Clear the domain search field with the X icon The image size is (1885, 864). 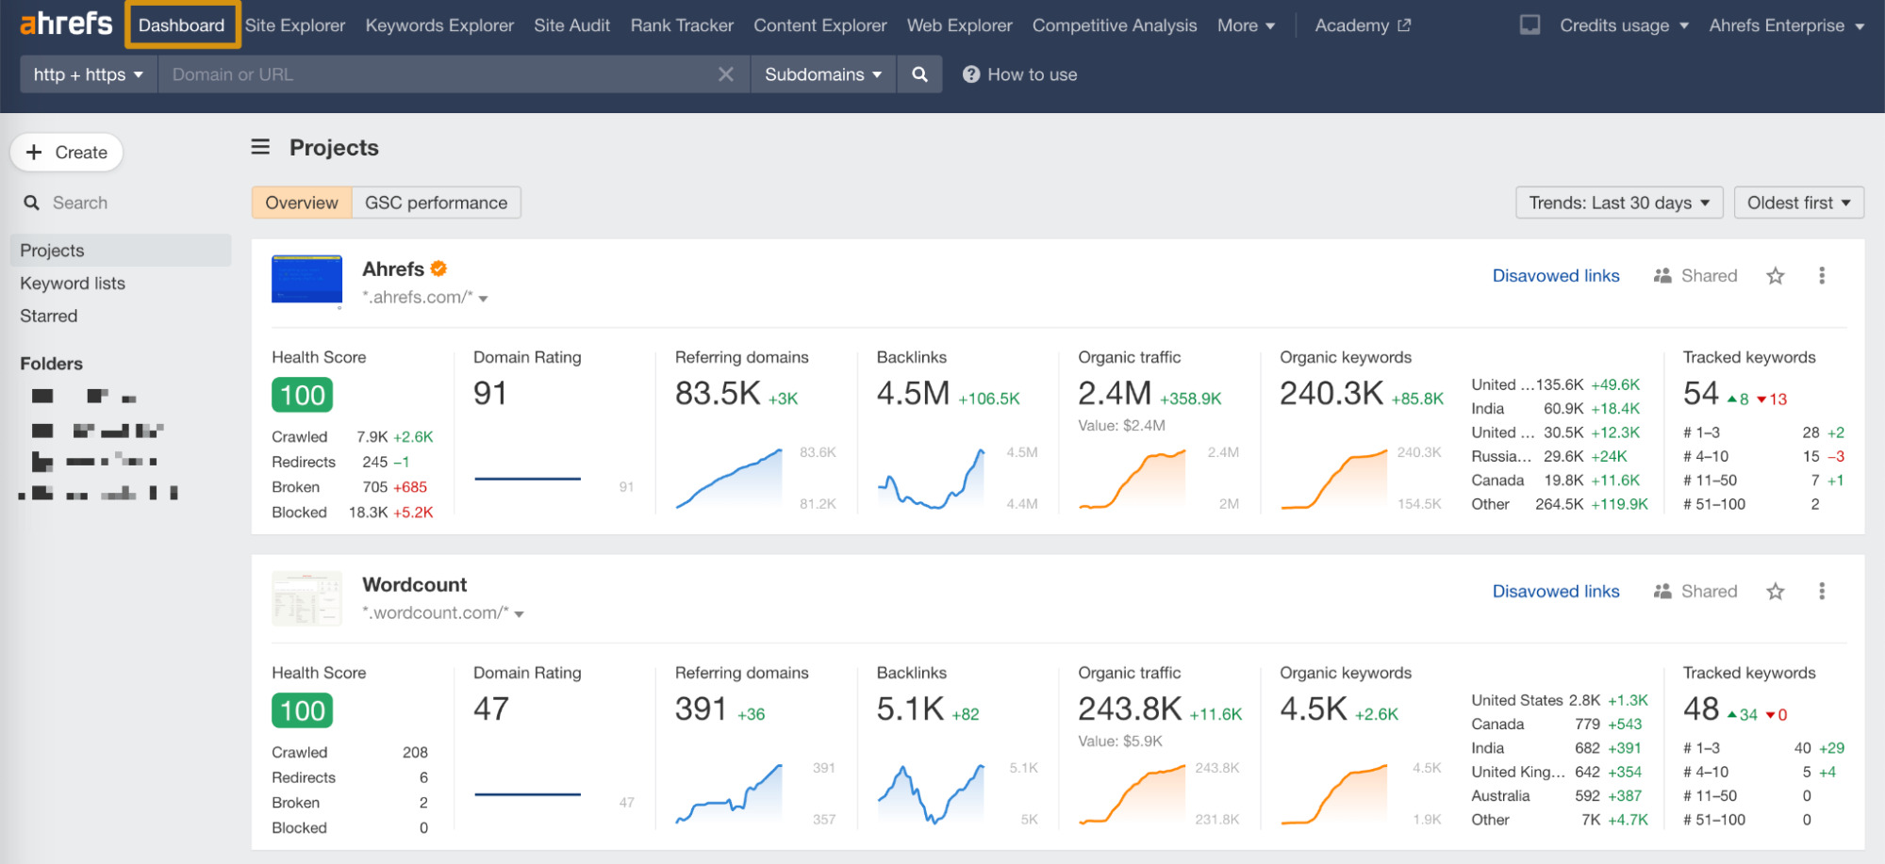tap(726, 73)
